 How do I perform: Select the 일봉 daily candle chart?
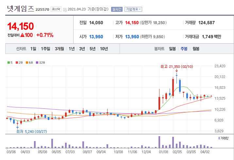pyautogui.click(x=172, y=49)
